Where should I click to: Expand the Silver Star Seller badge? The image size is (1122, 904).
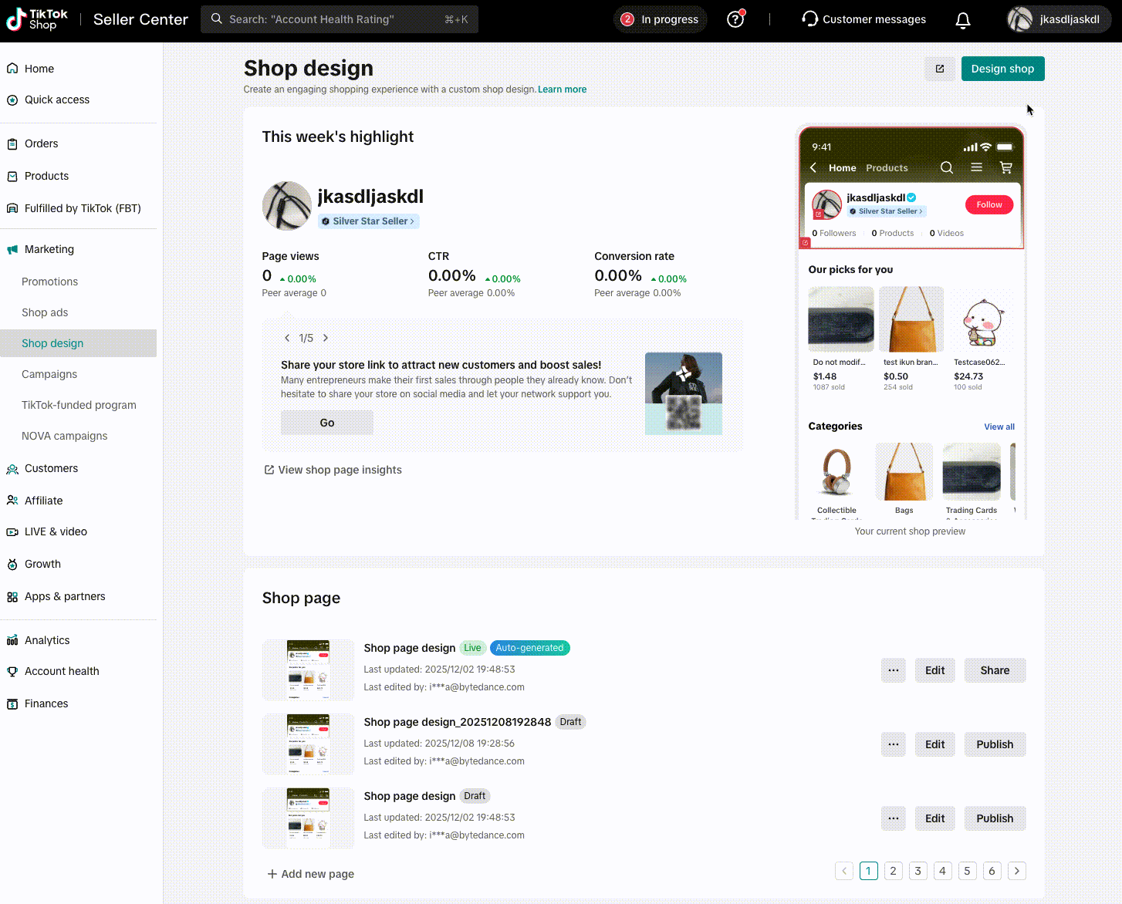click(369, 221)
